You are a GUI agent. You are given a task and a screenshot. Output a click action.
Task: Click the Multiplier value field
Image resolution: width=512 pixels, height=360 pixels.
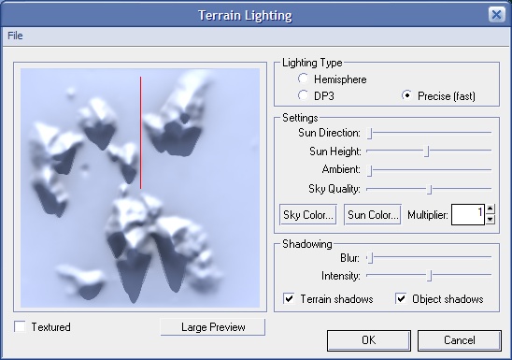467,215
